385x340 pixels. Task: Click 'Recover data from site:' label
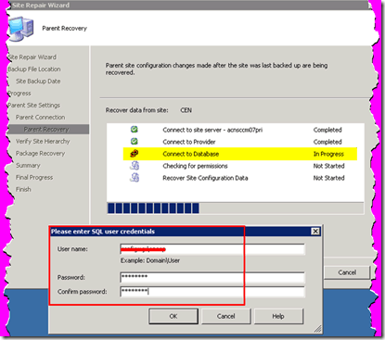(x=137, y=110)
